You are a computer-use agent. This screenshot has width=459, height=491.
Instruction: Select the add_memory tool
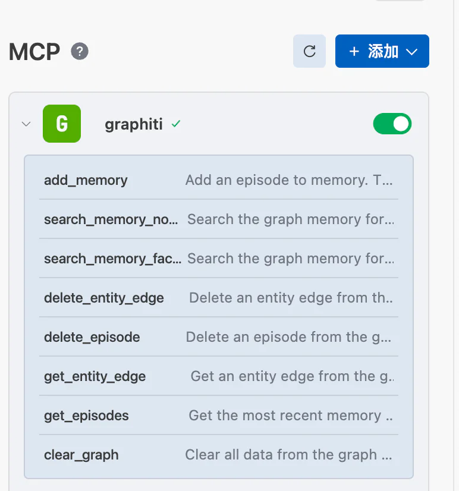pos(86,180)
